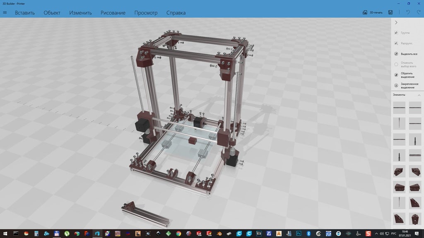Viewport: 424px width, 238px height.
Task: Open uTorrent from taskbar
Action: (x=67, y=233)
